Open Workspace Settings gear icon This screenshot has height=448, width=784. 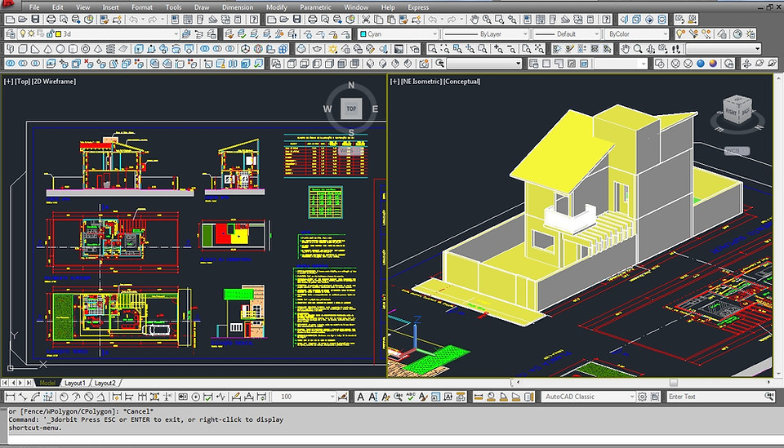(642, 397)
